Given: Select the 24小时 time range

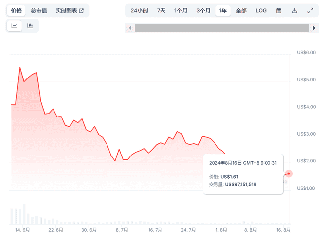Looking at the screenshot, I should [139, 10].
